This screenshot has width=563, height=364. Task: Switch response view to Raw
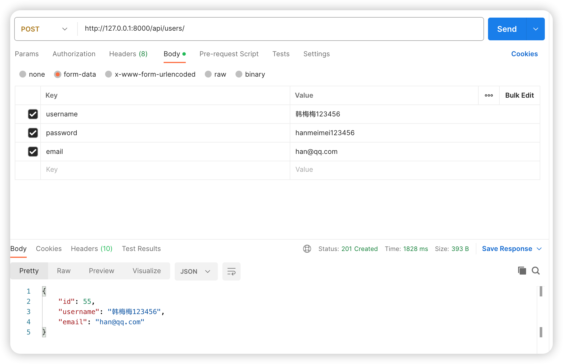point(64,271)
